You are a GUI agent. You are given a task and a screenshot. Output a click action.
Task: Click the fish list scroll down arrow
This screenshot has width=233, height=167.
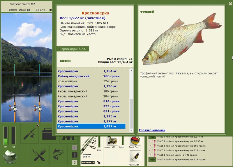(131, 130)
